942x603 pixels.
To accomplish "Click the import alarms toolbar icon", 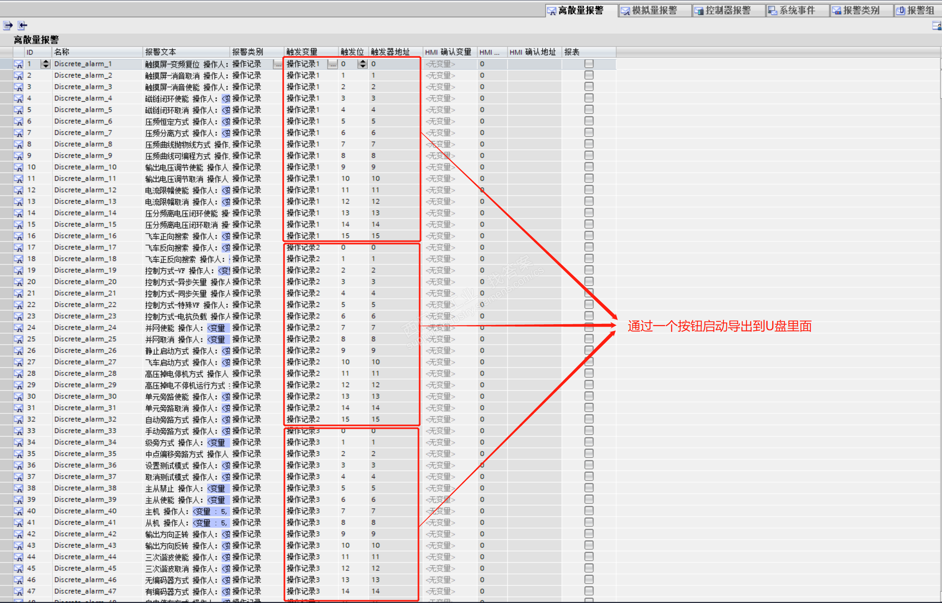I will tap(23, 26).
